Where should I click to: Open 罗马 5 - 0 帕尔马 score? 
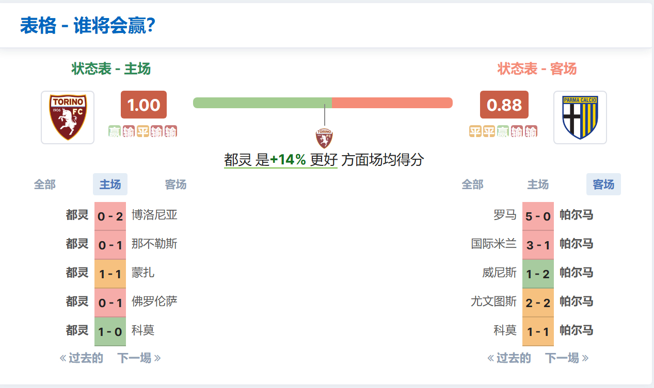pos(538,216)
